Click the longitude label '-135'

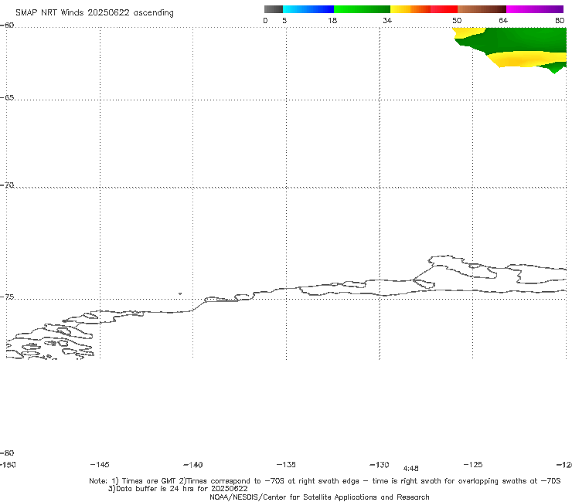click(286, 464)
